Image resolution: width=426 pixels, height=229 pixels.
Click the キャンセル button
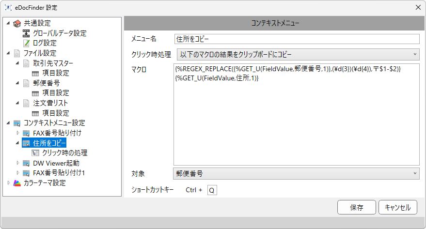398,207
